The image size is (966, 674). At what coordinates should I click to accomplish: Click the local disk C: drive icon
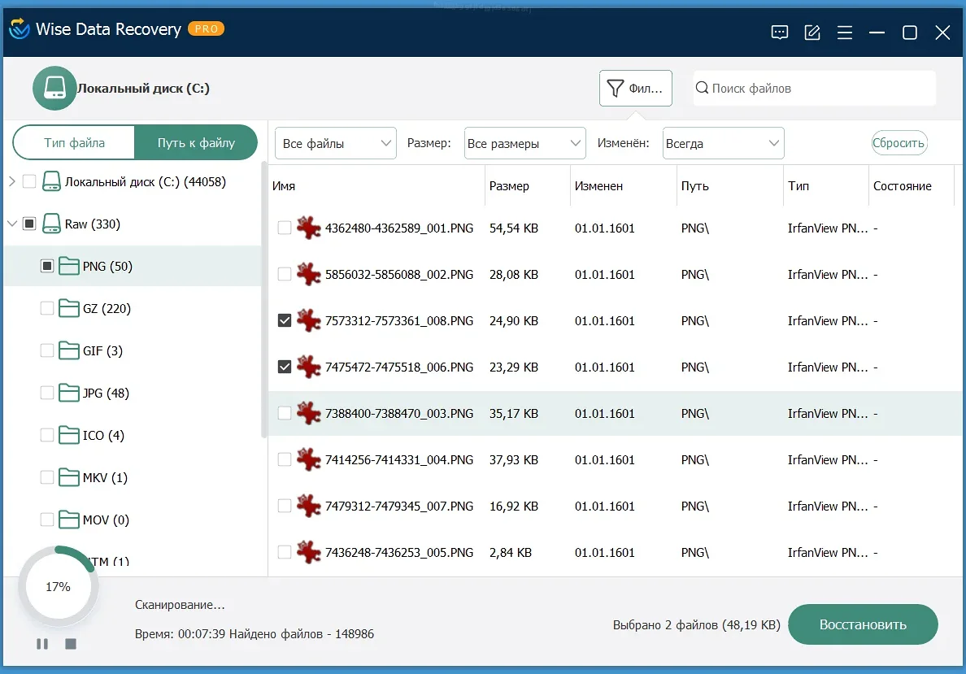click(x=54, y=88)
